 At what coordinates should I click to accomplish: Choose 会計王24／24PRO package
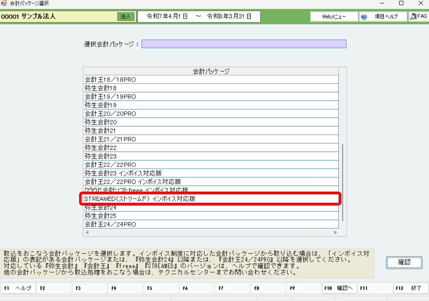tap(211, 224)
